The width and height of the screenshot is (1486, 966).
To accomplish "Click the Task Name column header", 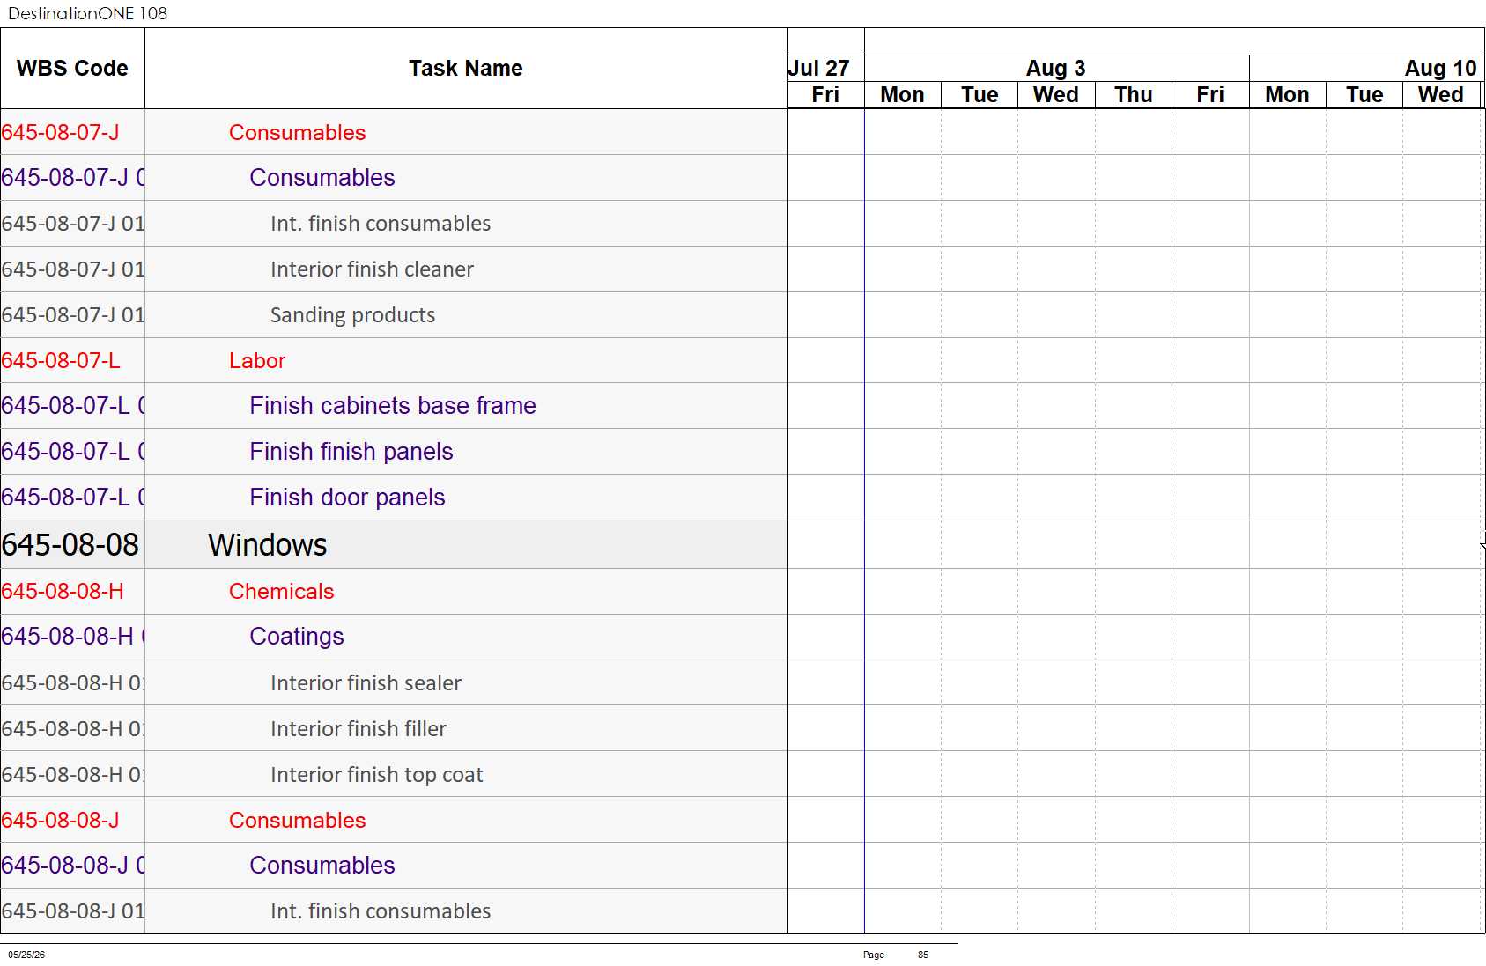I will [x=466, y=69].
